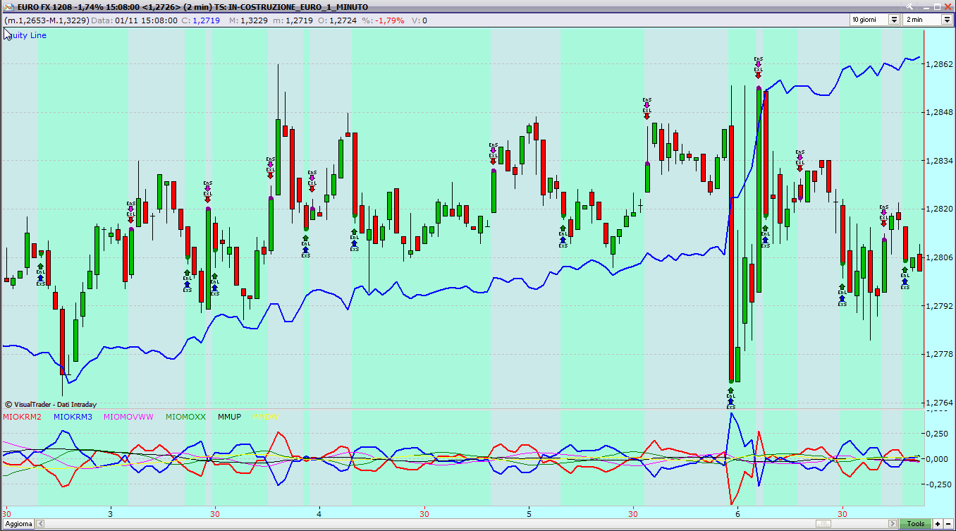Grab the horizontal scrollbar thumb
956x531 pixels.
click(x=823, y=524)
